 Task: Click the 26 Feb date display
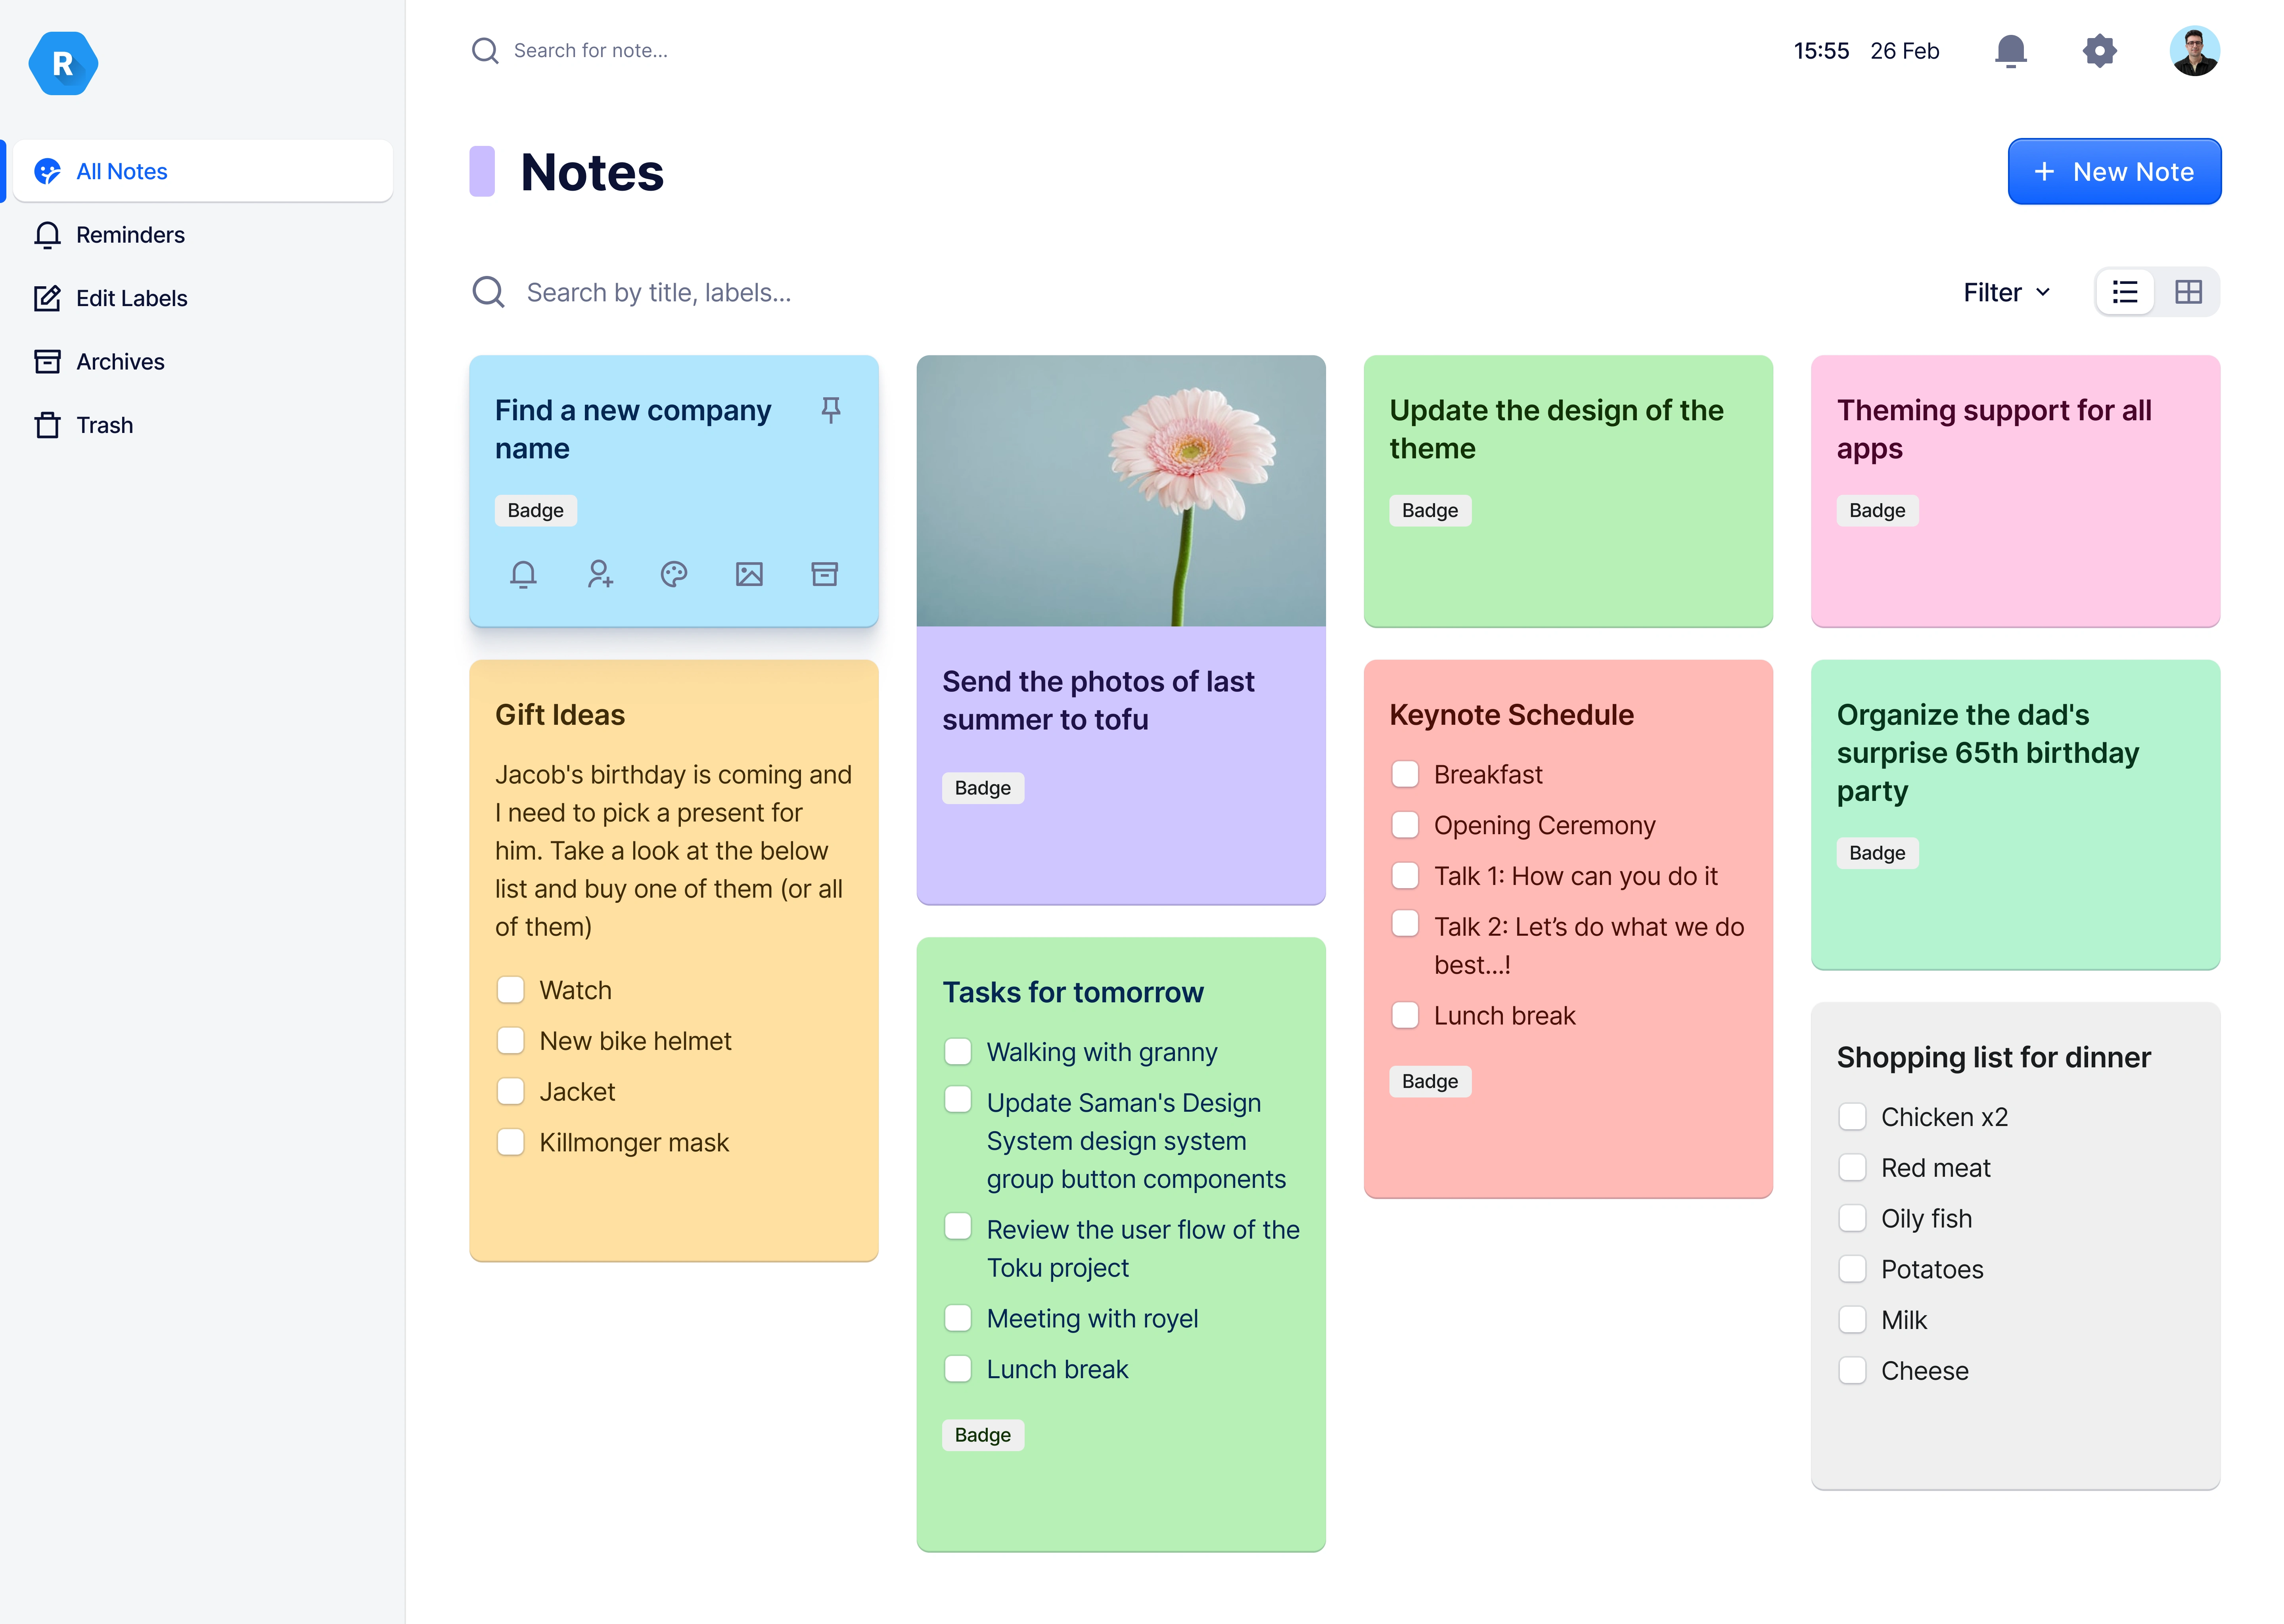[x=1904, y=51]
